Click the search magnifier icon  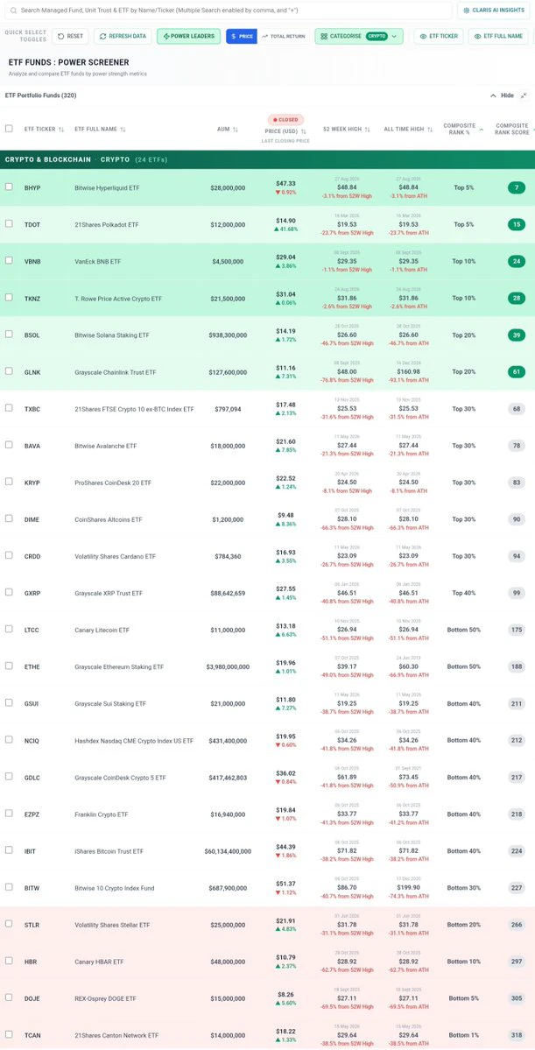click(x=14, y=11)
